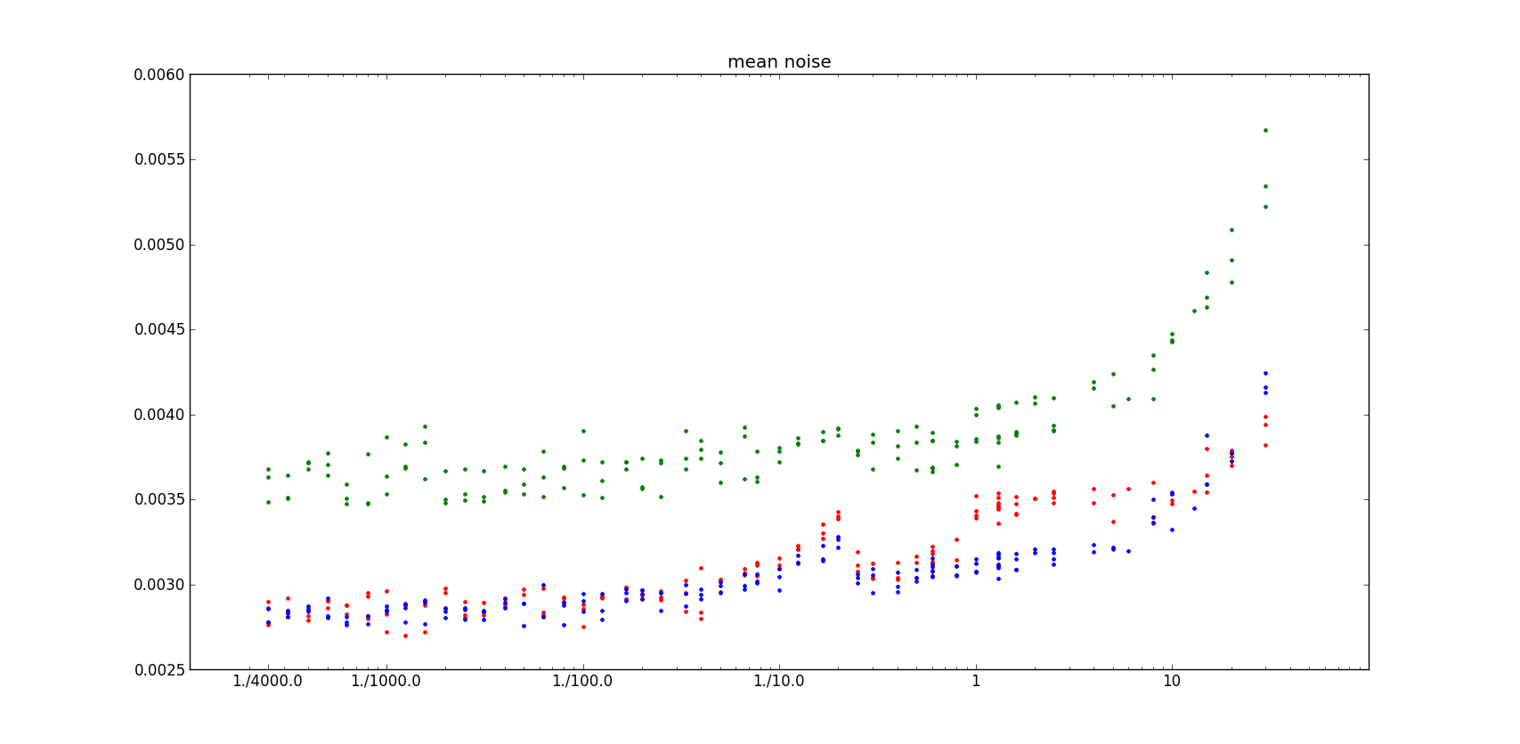This screenshot has height=744, width=1520.
Task: Click the 1./100.0 x-axis label
Action: coord(583,682)
